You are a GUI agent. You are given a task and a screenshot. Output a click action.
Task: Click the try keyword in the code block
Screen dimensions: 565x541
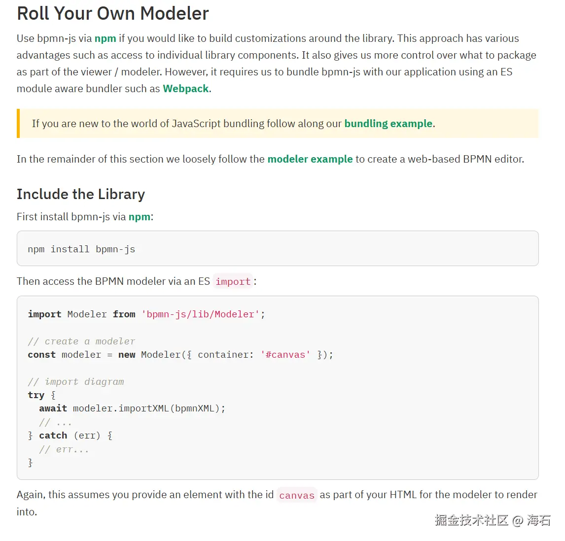36,395
